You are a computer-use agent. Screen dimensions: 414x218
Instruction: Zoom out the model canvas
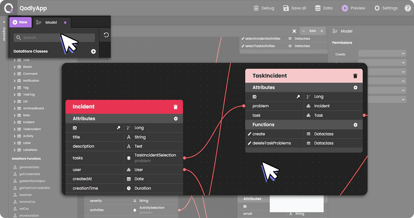click(x=303, y=31)
